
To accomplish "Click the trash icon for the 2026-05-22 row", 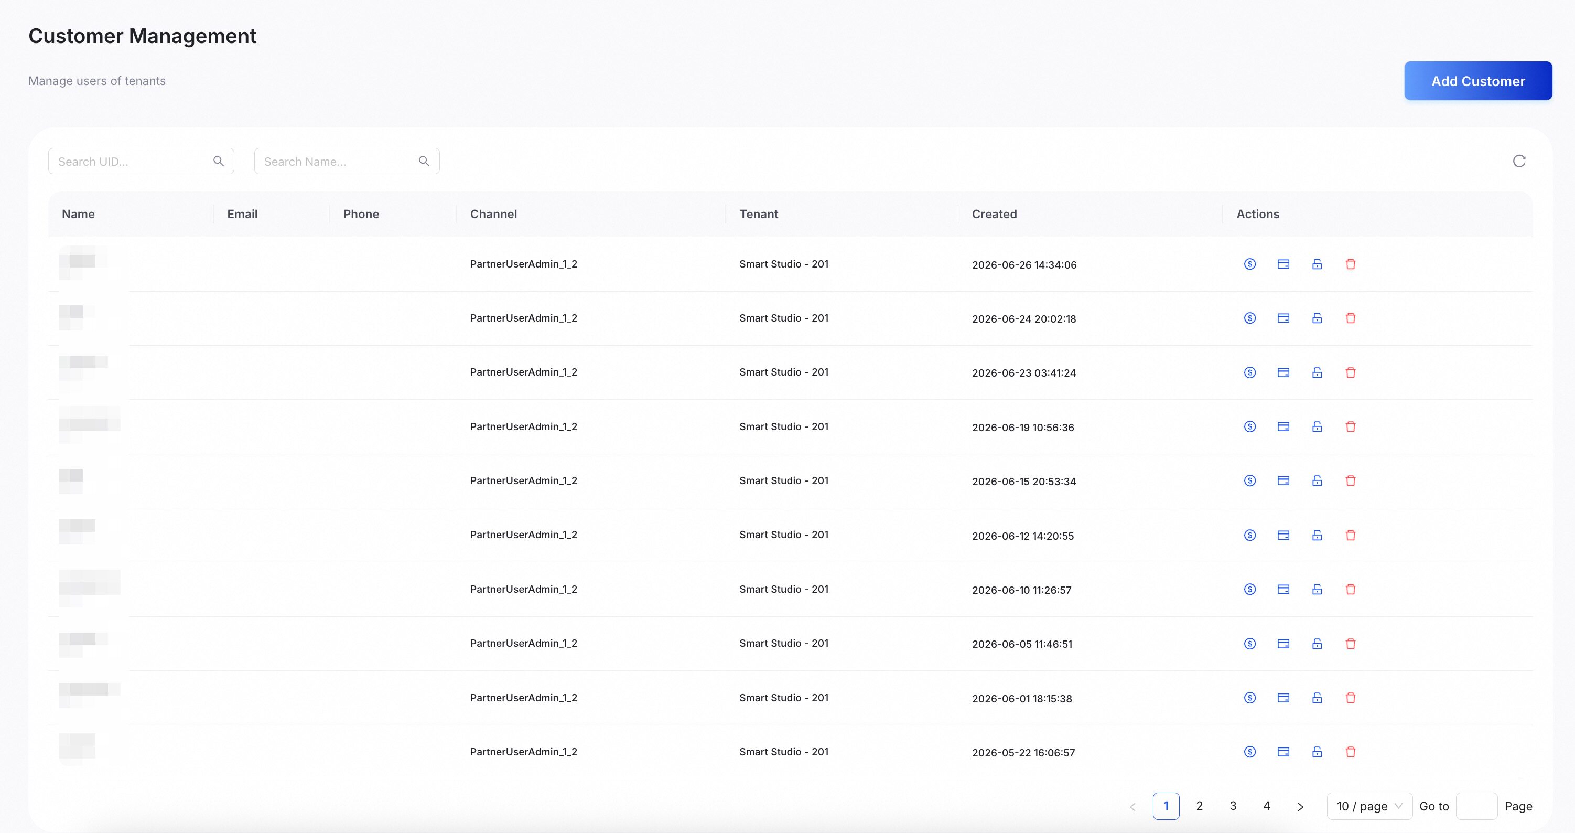I will coord(1351,752).
